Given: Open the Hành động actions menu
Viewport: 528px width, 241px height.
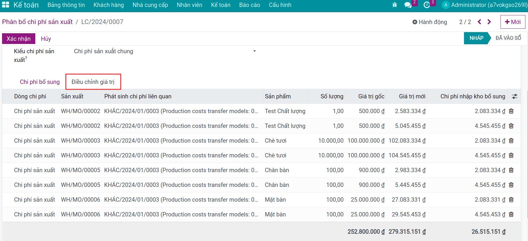Looking at the screenshot, I should [x=430, y=22].
